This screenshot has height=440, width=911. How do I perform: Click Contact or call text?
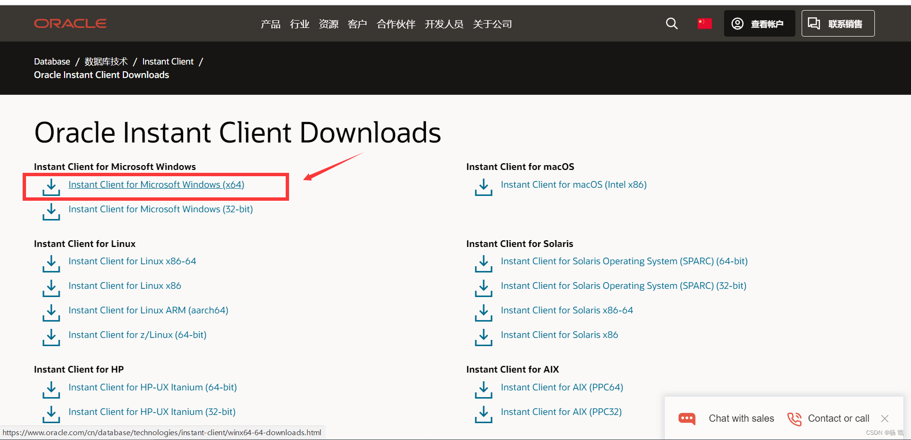(x=839, y=418)
